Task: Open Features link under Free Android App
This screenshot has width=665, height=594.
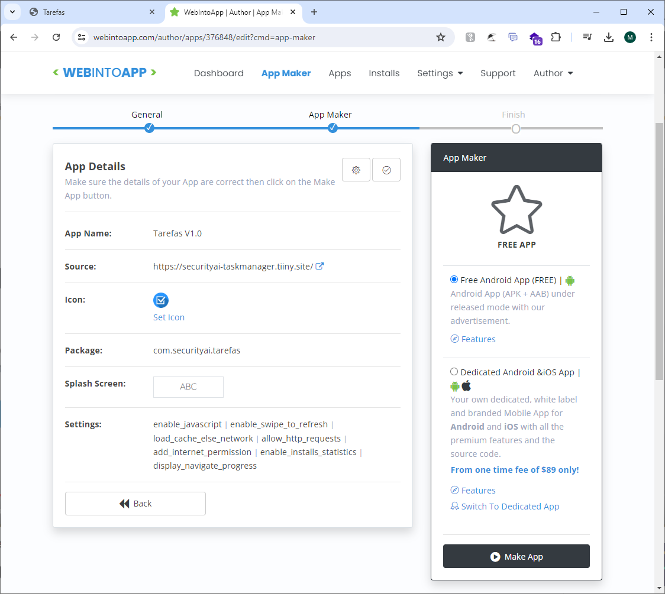Action: point(473,339)
